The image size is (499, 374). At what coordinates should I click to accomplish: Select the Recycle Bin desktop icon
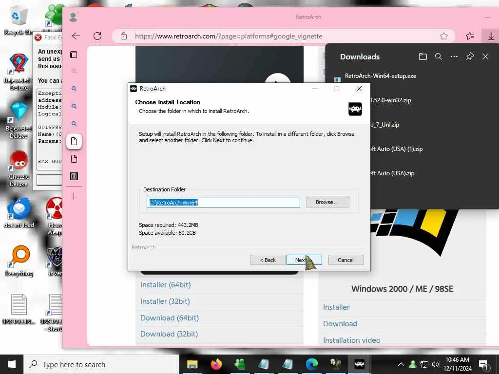tap(18, 20)
